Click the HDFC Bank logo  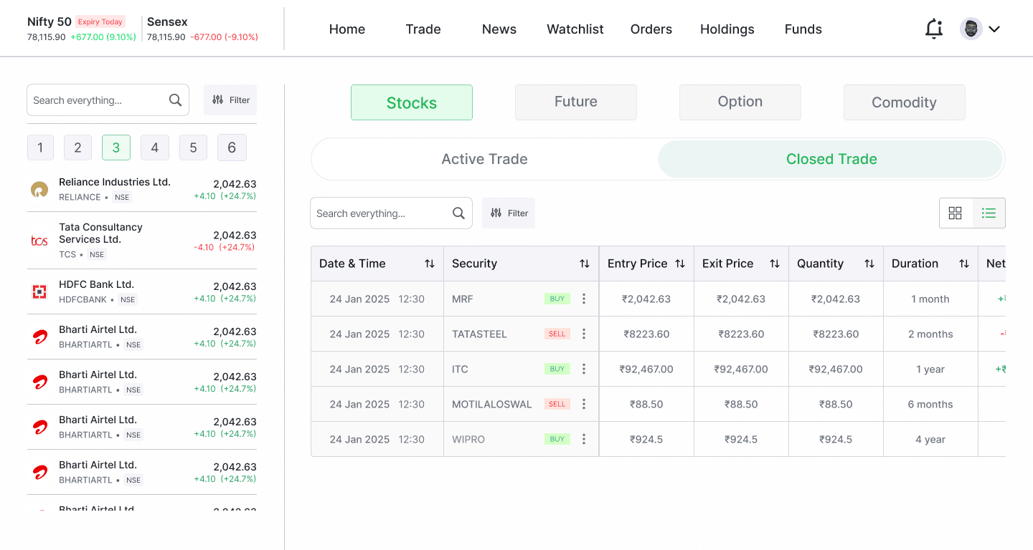pos(39,291)
